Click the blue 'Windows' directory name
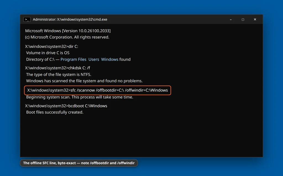Viewport: 283px width, 176px height. (x=109, y=59)
